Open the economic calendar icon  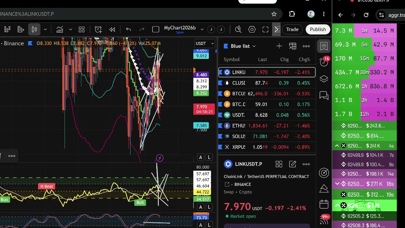(324, 204)
